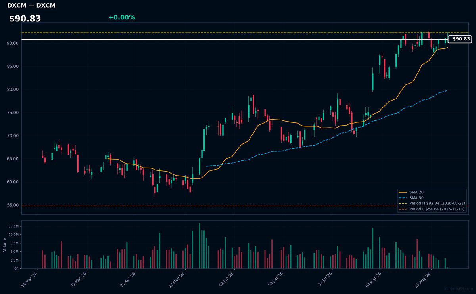Image resolution: width=476 pixels, height=294 pixels.
Task: Click the 70.00 price axis label
Action: (x=13, y=136)
